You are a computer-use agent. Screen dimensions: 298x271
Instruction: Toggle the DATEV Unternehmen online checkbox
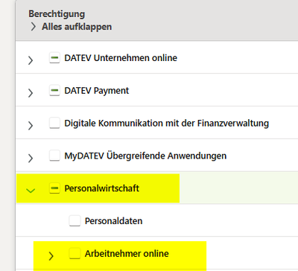click(x=54, y=58)
